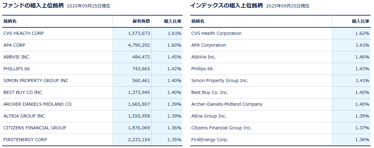Click the CVS HEALTH CORP fund holding name
Viewport: 374px width, 148px height.
point(24,33)
